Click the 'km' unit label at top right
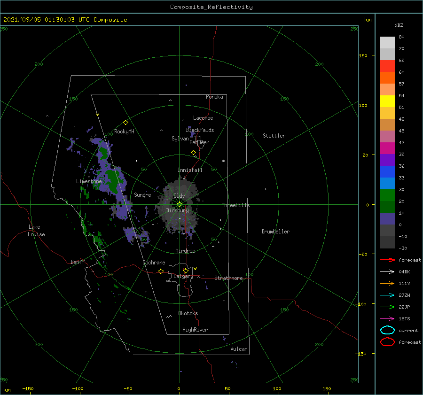 point(368,20)
